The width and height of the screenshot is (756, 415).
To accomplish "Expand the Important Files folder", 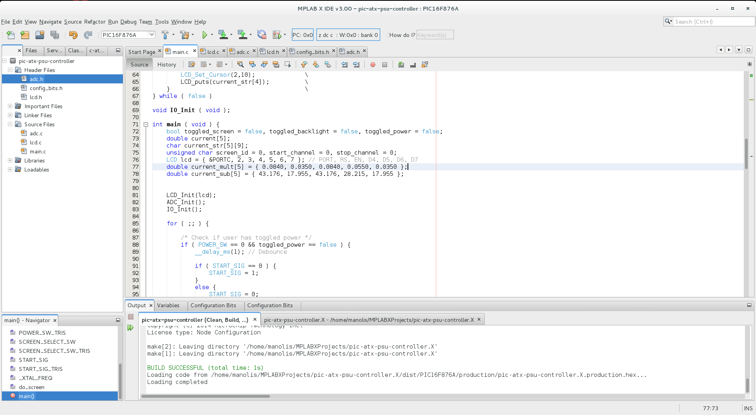I will 10,106.
